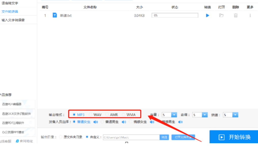Preview 普通女生 voice speaker icon

pyautogui.click(x=96, y=122)
